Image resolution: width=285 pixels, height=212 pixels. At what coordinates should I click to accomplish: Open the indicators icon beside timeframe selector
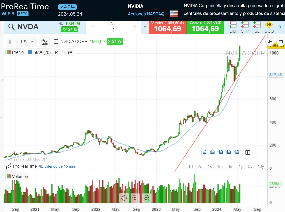click(x=45, y=42)
